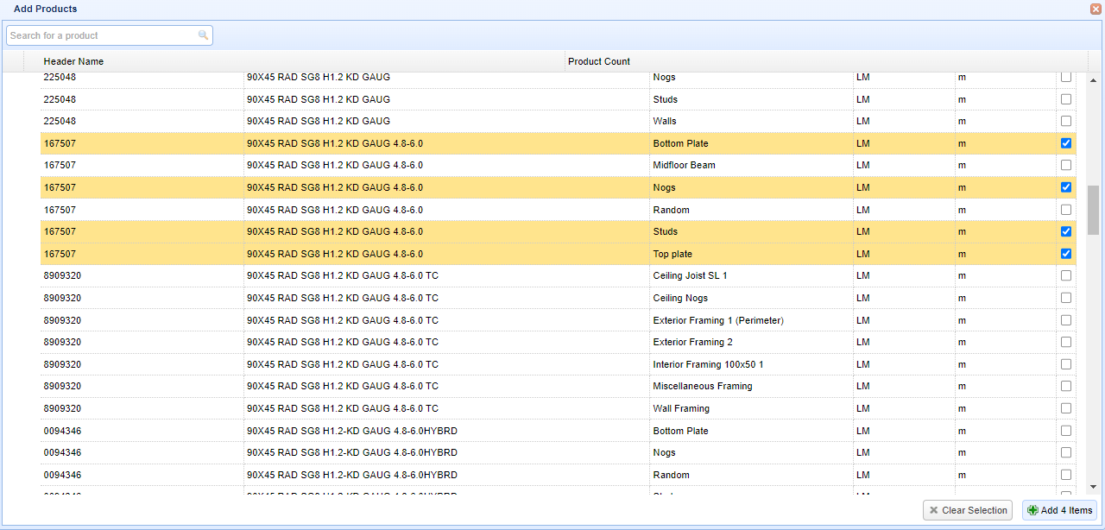Click the search magnifier icon

(203, 35)
